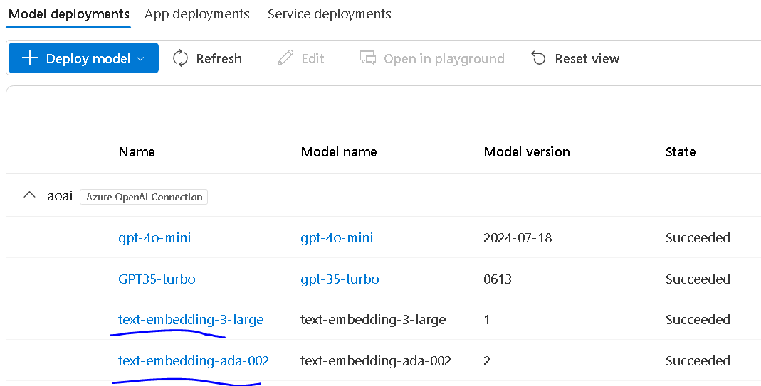Open the gpt-4o-mini model name link

click(337, 238)
